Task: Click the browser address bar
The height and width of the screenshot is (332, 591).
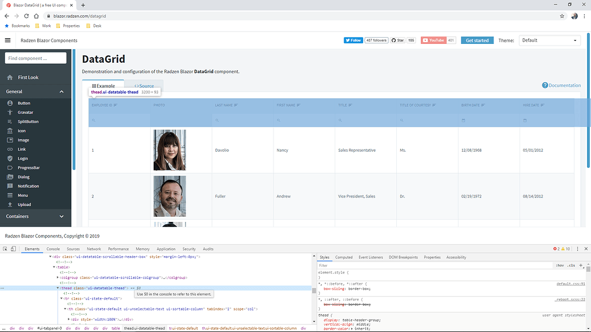Action: [301, 16]
